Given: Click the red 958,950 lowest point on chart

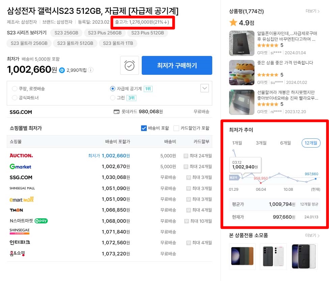Looking at the screenshot, I should 261,183.
